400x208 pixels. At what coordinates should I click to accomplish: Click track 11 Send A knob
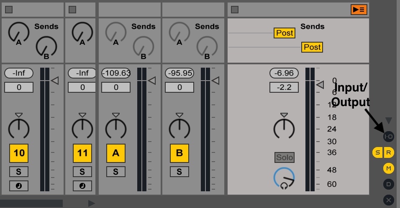tap(82, 33)
